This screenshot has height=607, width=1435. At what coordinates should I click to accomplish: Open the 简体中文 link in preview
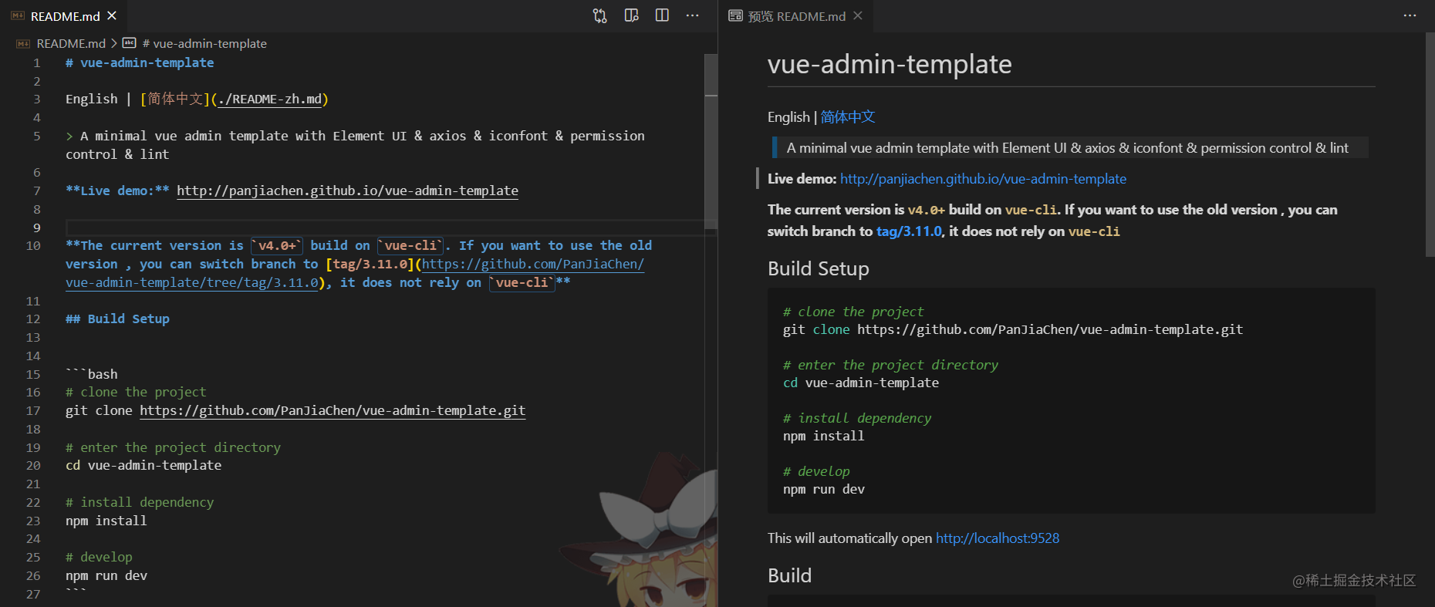(x=848, y=117)
